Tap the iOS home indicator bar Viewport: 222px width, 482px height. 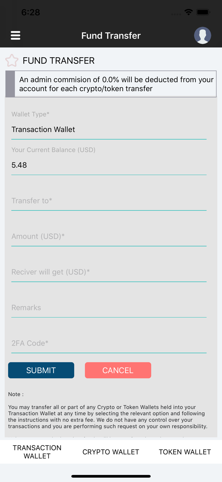[x=111, y=476]
